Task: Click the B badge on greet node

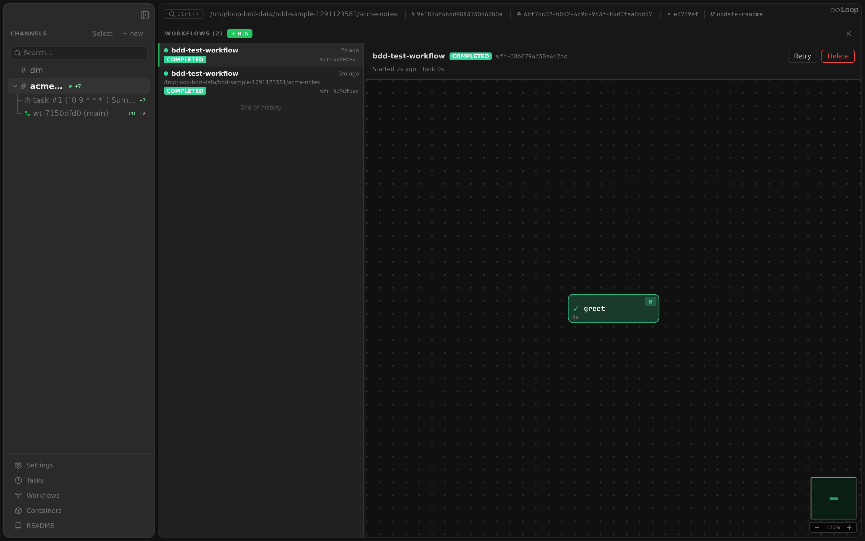Action: click(650, 302)
